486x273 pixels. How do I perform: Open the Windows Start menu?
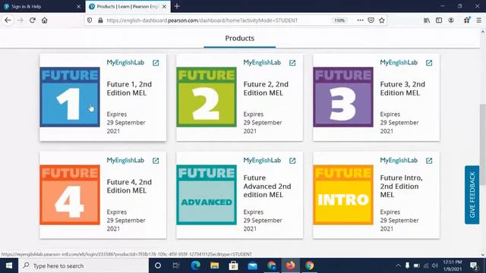9,265
